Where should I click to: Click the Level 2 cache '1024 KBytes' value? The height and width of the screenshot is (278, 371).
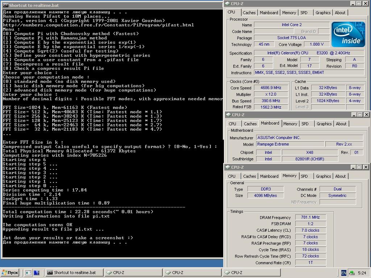click(x=328, y=101)
